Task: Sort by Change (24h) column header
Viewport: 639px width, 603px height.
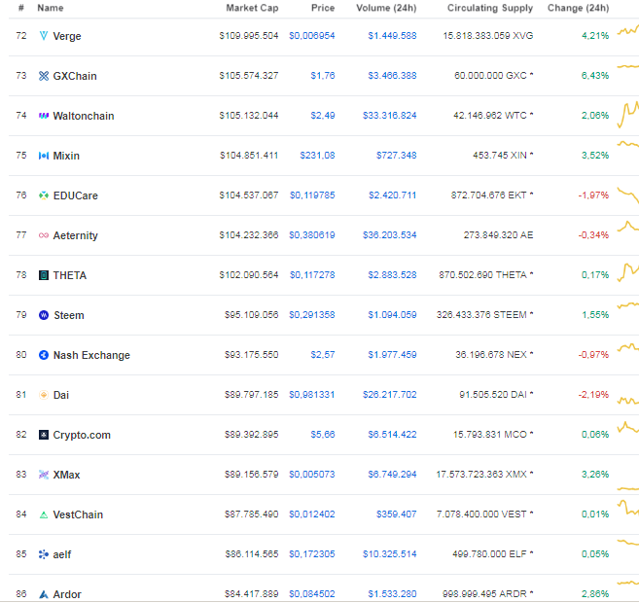Action: coord(578,8)
